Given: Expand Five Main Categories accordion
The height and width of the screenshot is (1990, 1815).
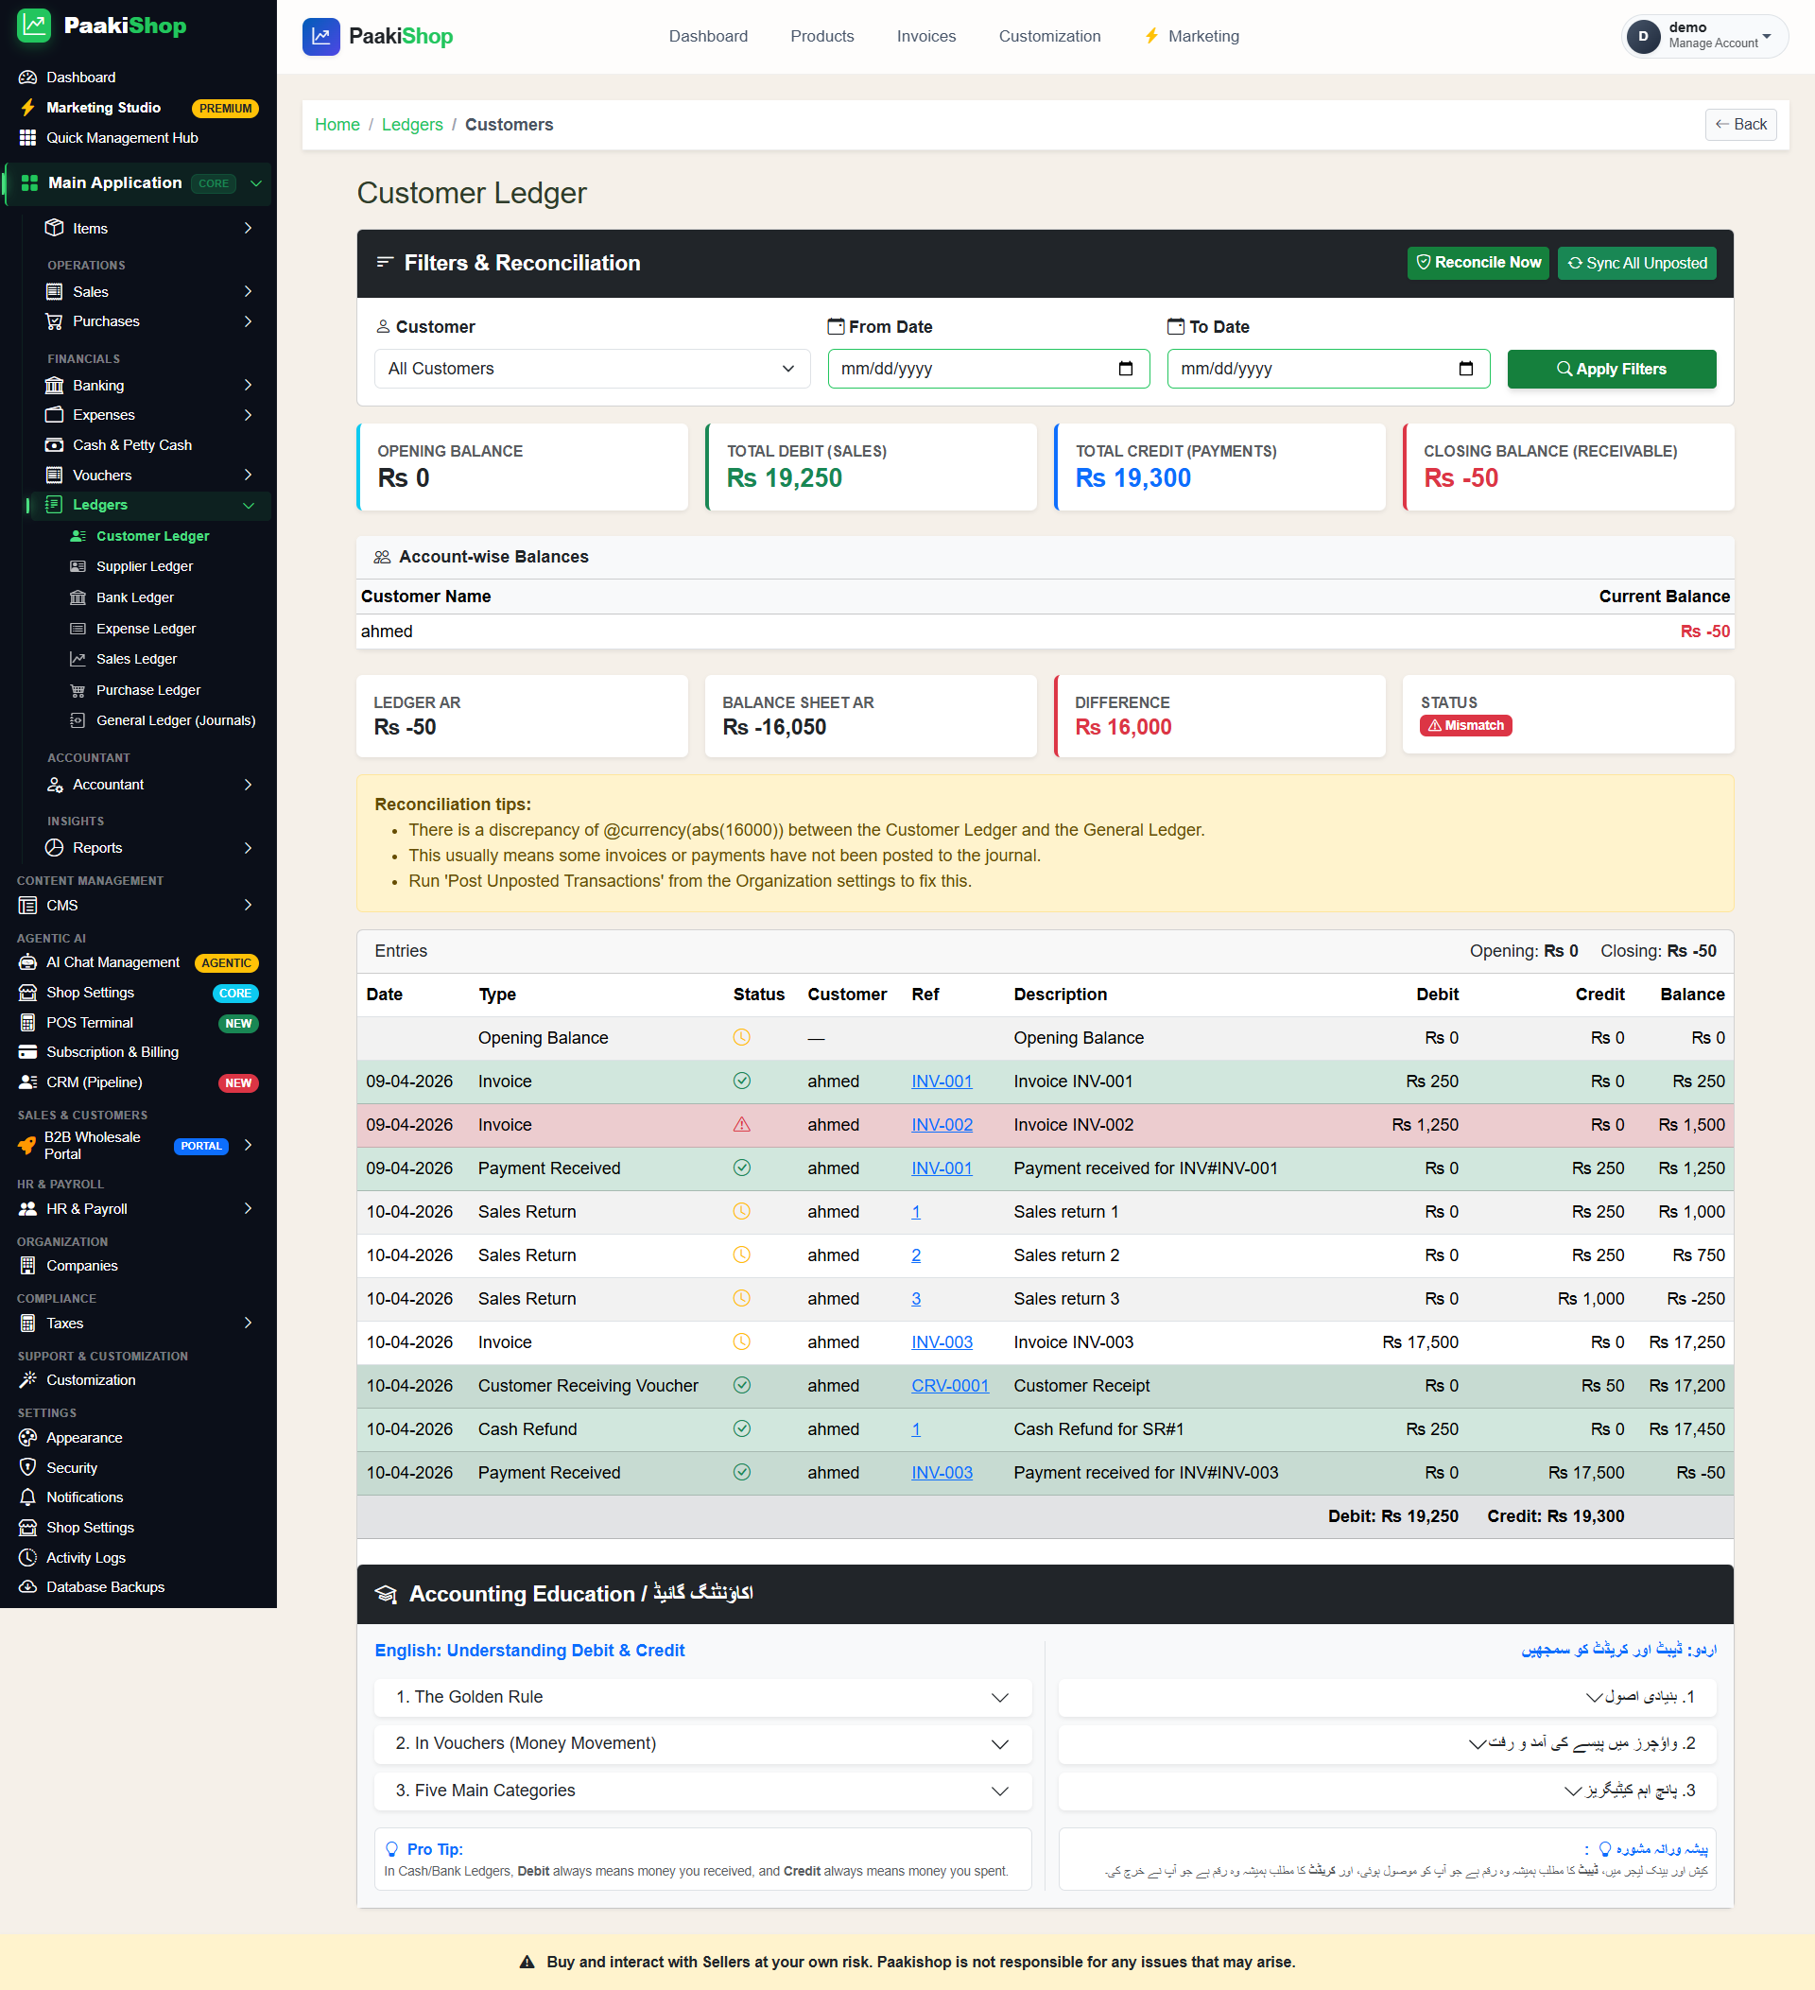Looking at the screenshot, I should [x=702, y=1791].
